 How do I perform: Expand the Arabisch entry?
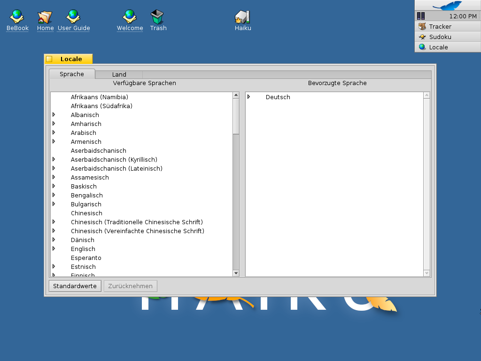coord(54,132)
